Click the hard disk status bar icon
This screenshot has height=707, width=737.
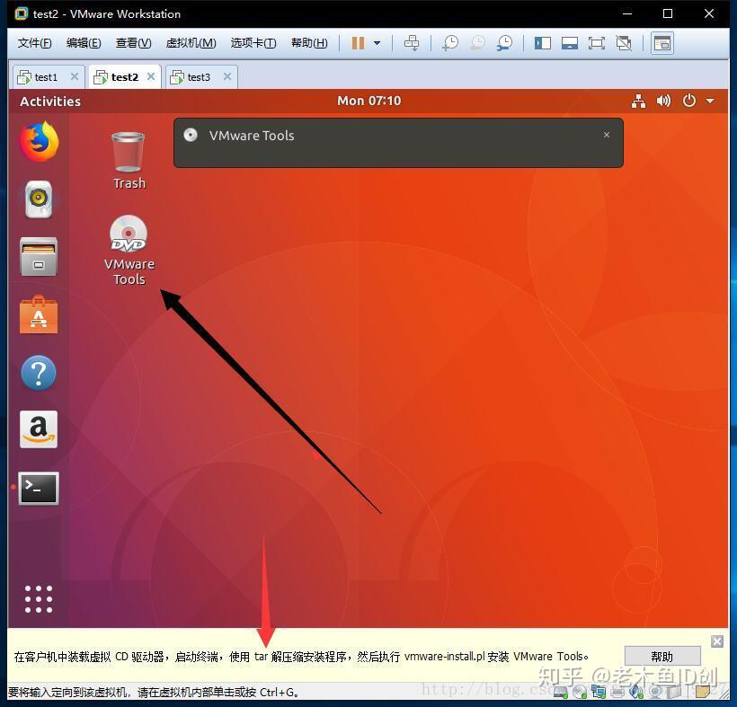(561, 691)
